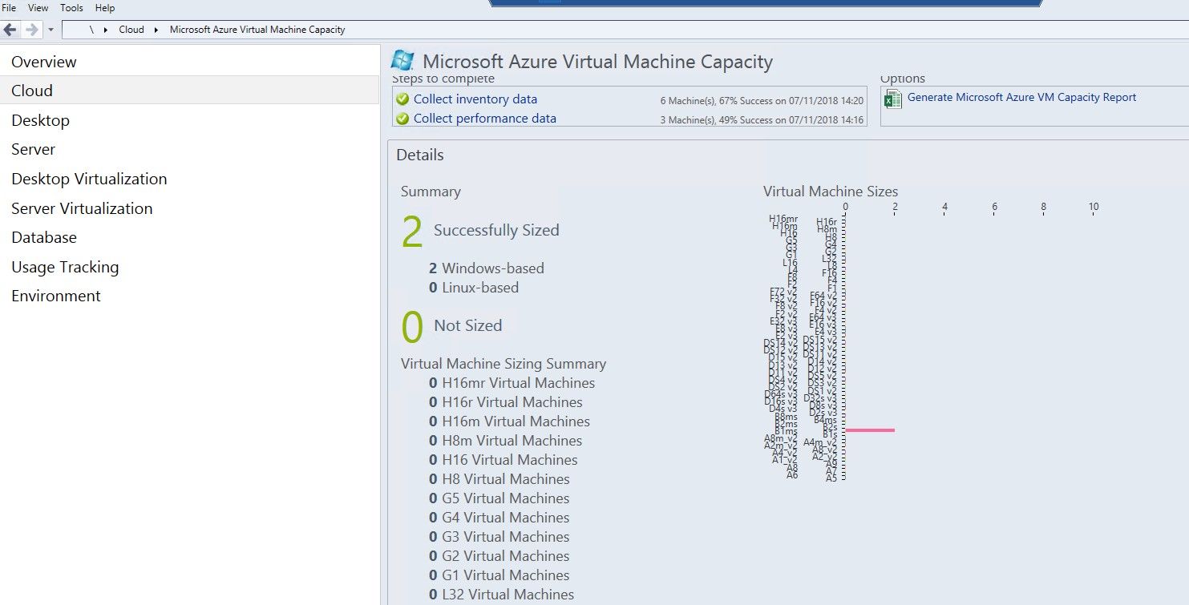The width and height of the screenshot is (1189, 605).
Task: Click '0 G4 Virtual Machines' row
Action: click(499, 518)
